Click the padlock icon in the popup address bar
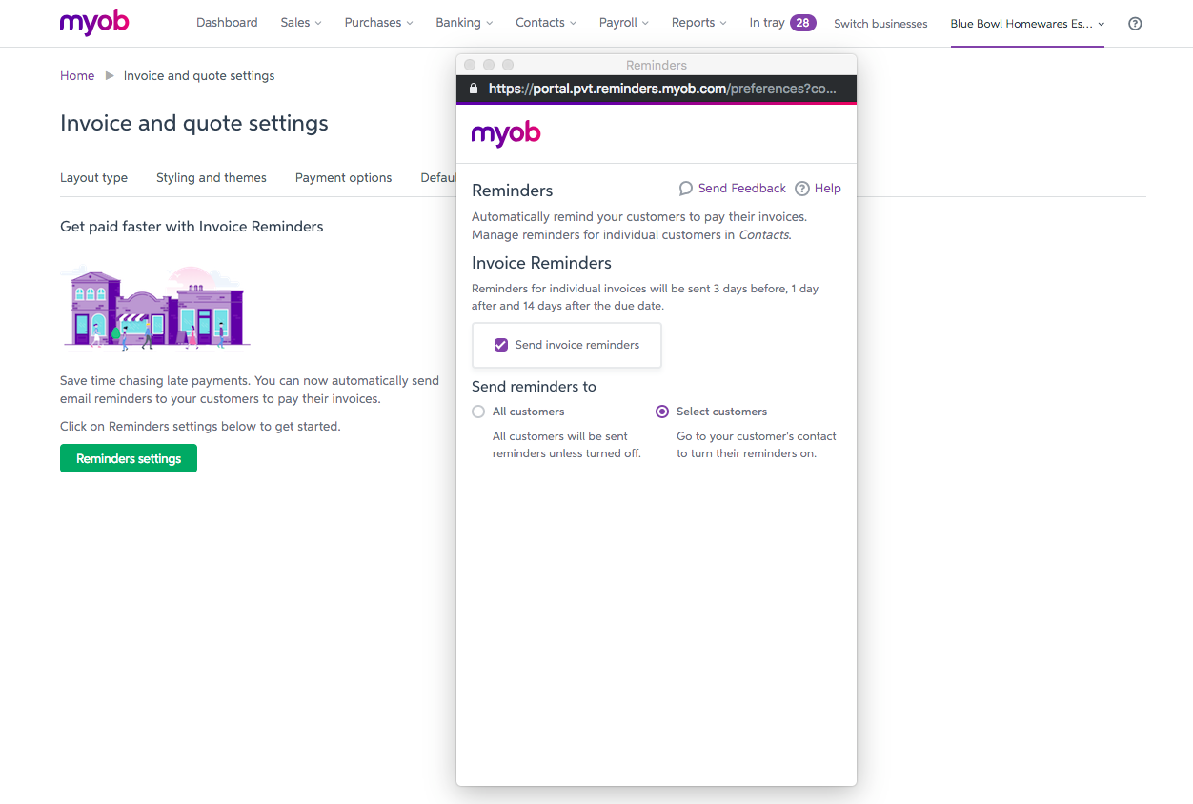1193x804 pixels. [474, 89]
